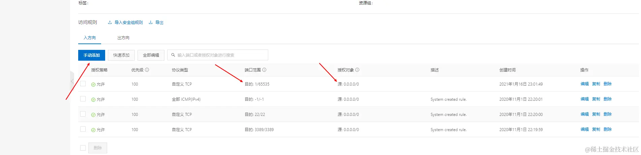Switch to the 入方向 tab
Viewport: 641px width, 155px height.
point(90,38)
